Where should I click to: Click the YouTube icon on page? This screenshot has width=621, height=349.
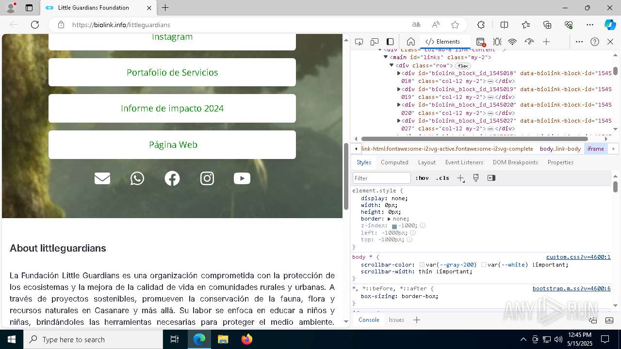pos(242,178)
